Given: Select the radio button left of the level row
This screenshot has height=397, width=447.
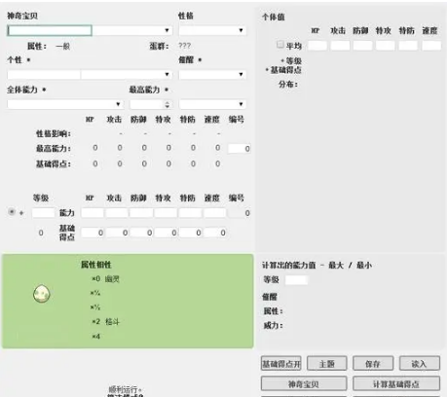Looking at the screenshot, I should (12, 212).
